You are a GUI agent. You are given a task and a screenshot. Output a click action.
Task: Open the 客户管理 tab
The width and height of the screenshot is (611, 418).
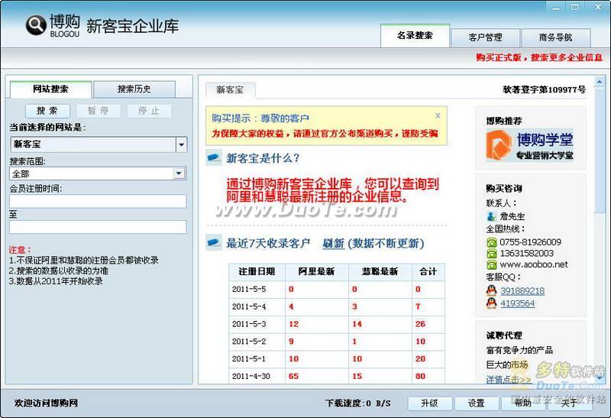click(485, 37)
